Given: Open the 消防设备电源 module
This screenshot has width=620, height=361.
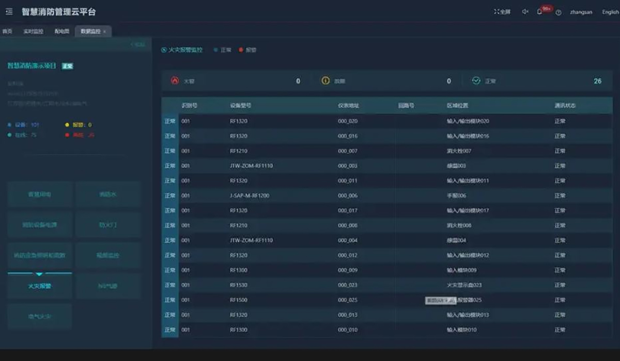Looking at the screenshot, I should pyautogui.click(x=40, y=225).
